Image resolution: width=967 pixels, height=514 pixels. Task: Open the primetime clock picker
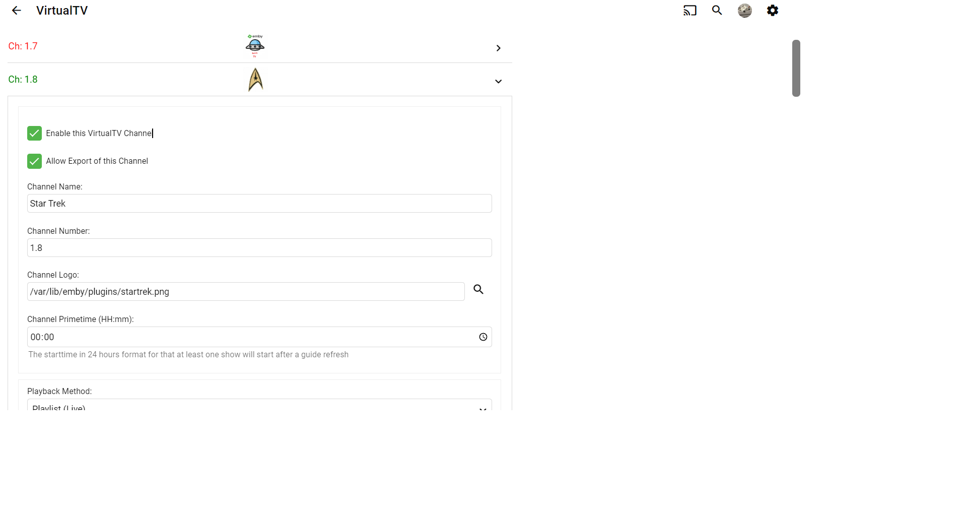[483, 337]
